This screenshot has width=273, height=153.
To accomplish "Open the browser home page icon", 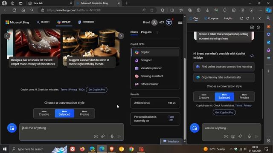I will click(x=23, y=10).
